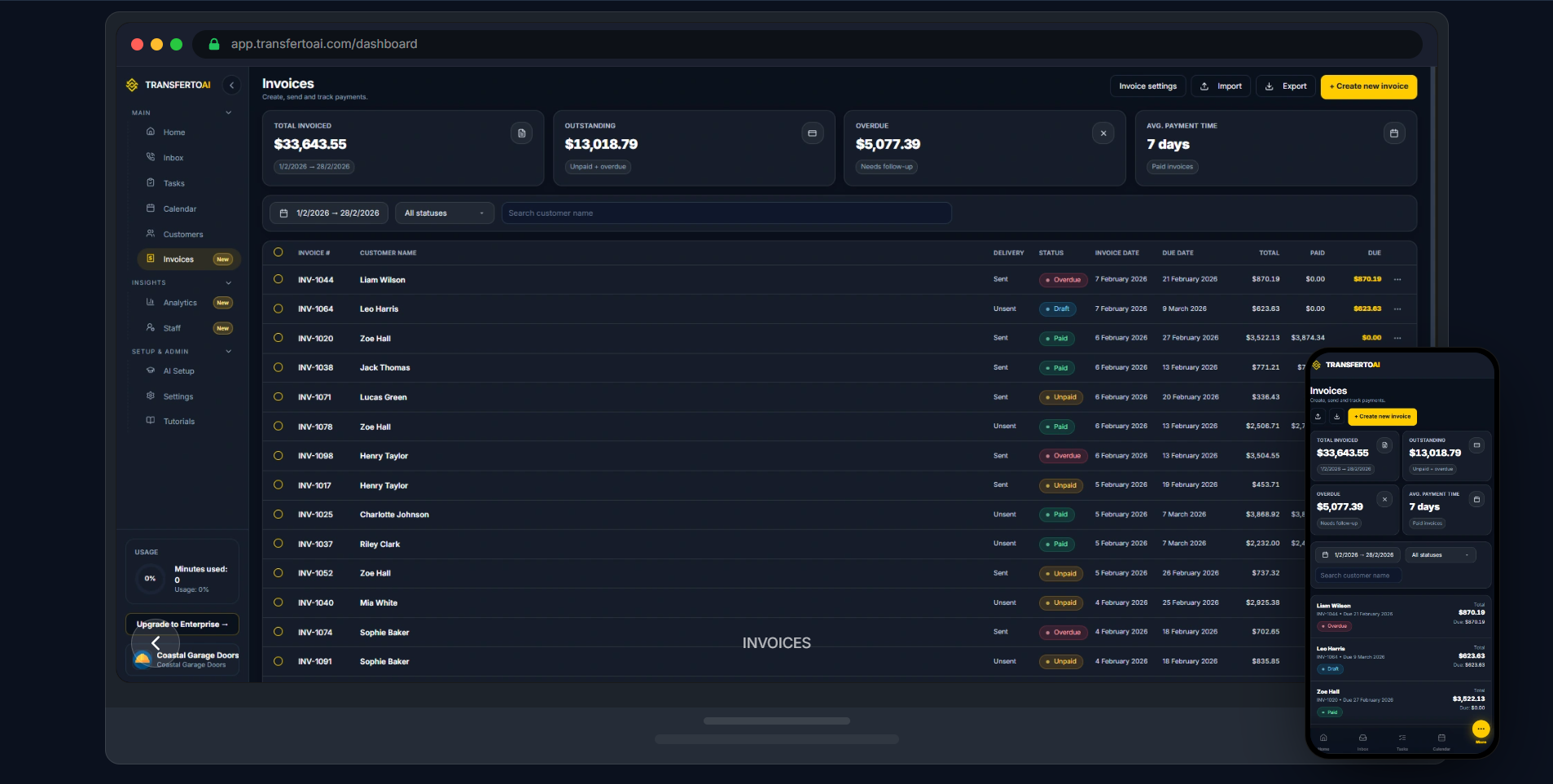This screenshot has width=1553, height=784.
Task: Open the actions menu for INV-1064
Action: (1398, 309)
